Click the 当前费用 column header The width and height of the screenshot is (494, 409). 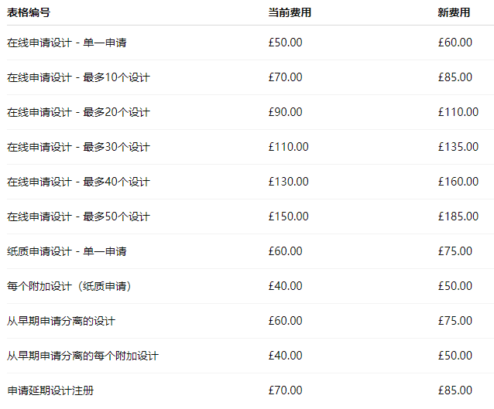[290, 12]
